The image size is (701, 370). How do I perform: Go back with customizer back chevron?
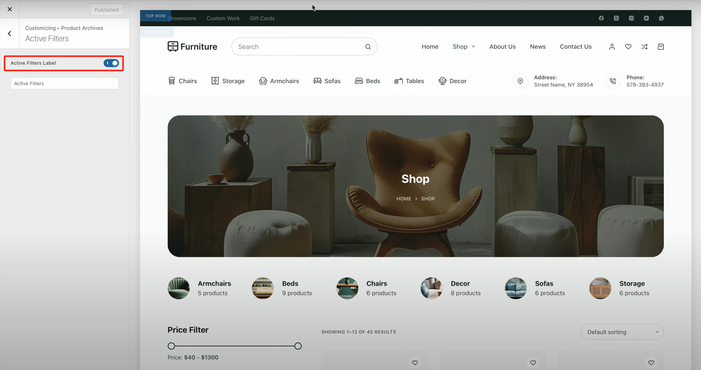[x=10, y=33]
